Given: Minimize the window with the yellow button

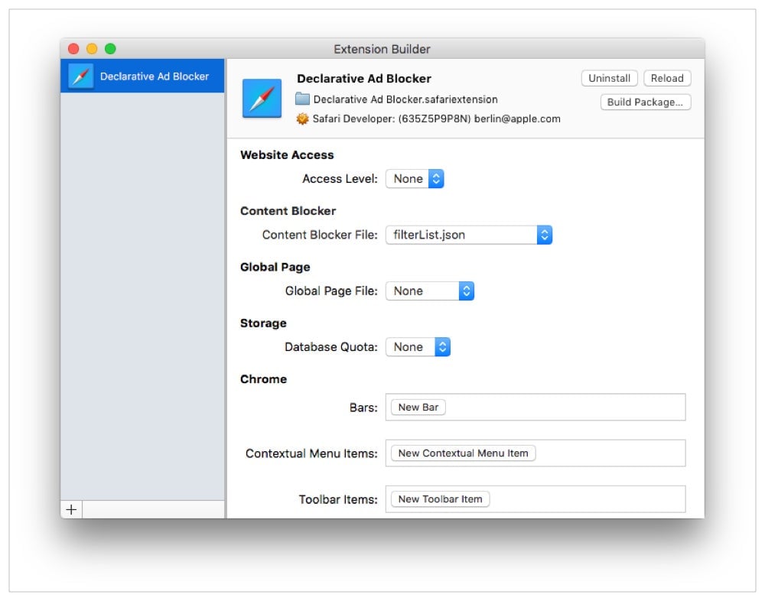Looking at the screenshot, I should point(93,49).
